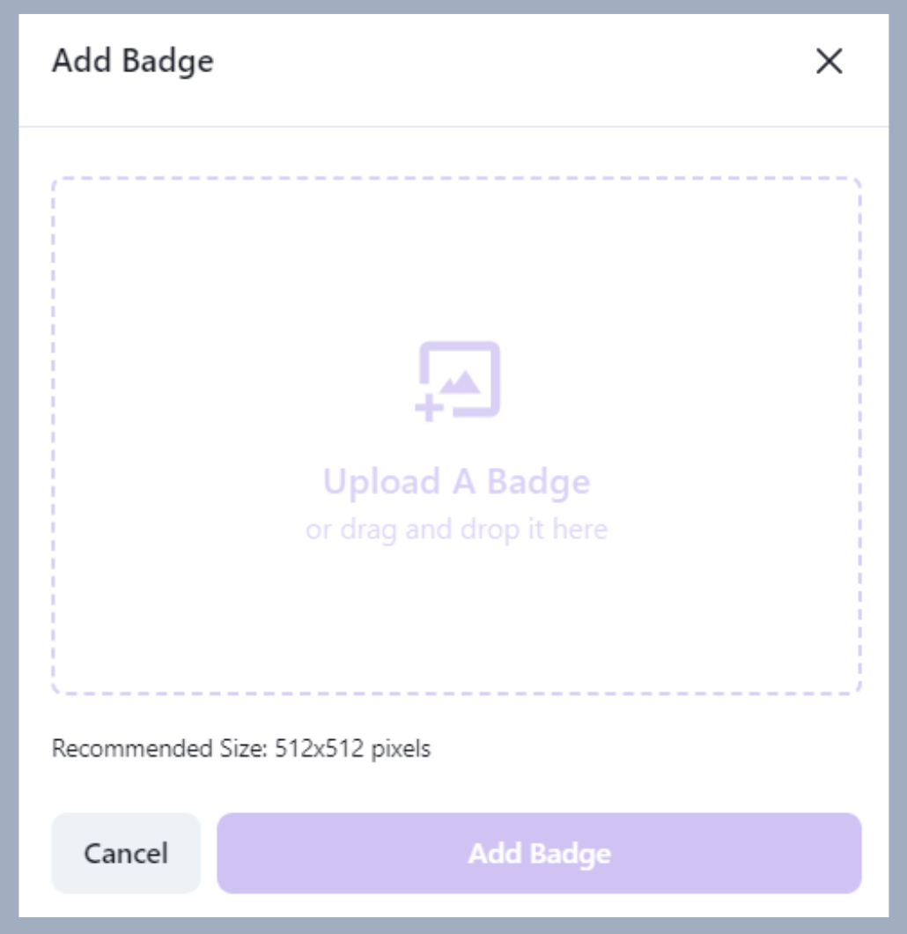Click the mountain glyph inside picture icon
The image size is (907, 934).
(x=460, y=382)
